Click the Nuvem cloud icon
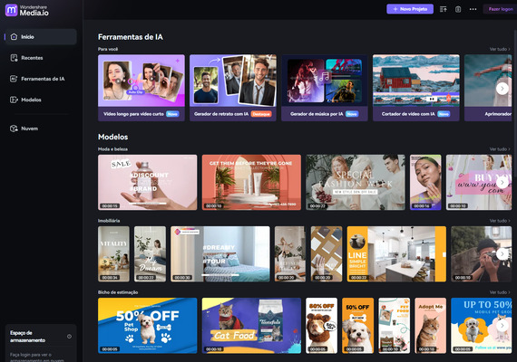Viewport: 517px width, 362px height. [x=14, y=129]
